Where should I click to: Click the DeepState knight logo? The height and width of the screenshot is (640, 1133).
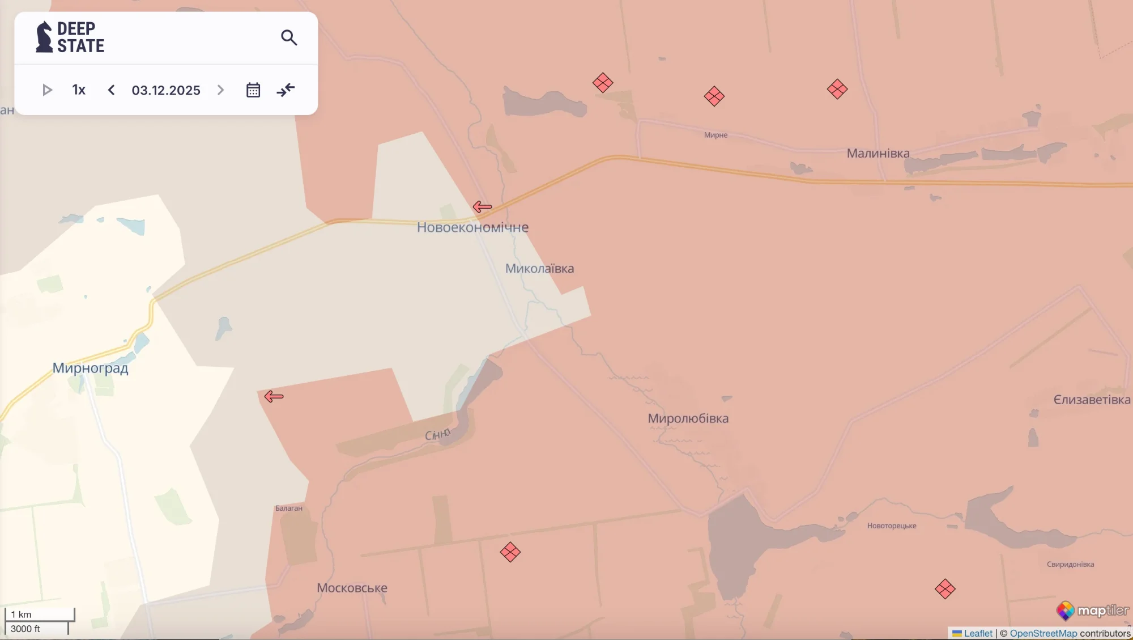click(44, 37)
